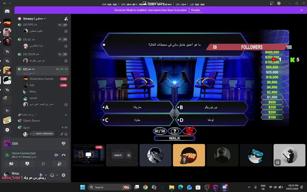Screen dimensions: 307x192
Task: Open ENG UK language switcher
Action: 263,187
